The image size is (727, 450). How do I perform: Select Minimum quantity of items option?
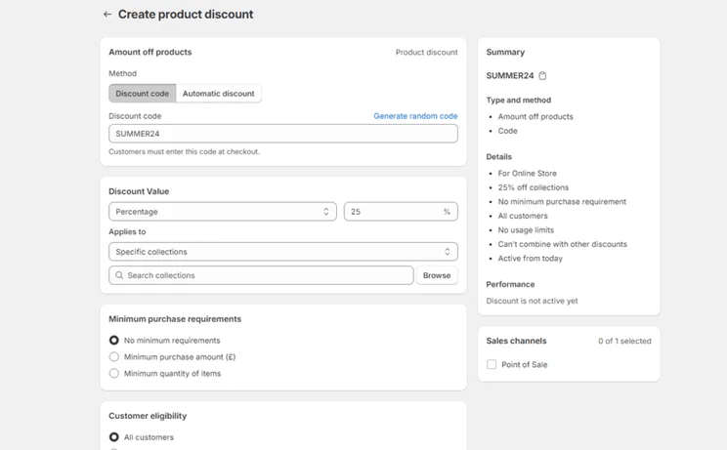[x=113, y=373]
